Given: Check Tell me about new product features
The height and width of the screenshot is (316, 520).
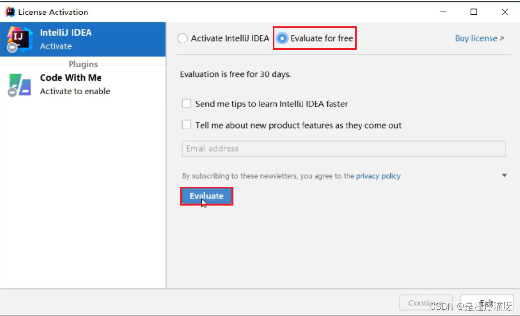Looking at the screenshot, I should click(187, 125).
